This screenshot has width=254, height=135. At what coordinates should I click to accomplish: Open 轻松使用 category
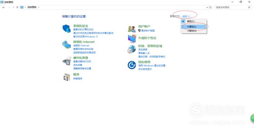coord(144,62)
